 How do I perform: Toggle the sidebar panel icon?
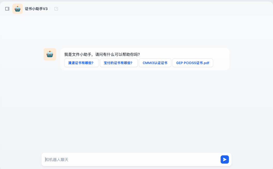tap(7, 9)
